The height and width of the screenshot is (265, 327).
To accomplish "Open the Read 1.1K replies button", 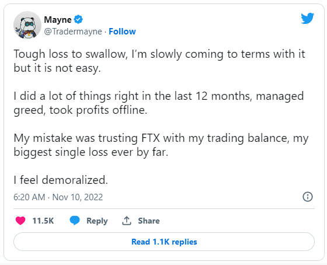I will (164, 242).
